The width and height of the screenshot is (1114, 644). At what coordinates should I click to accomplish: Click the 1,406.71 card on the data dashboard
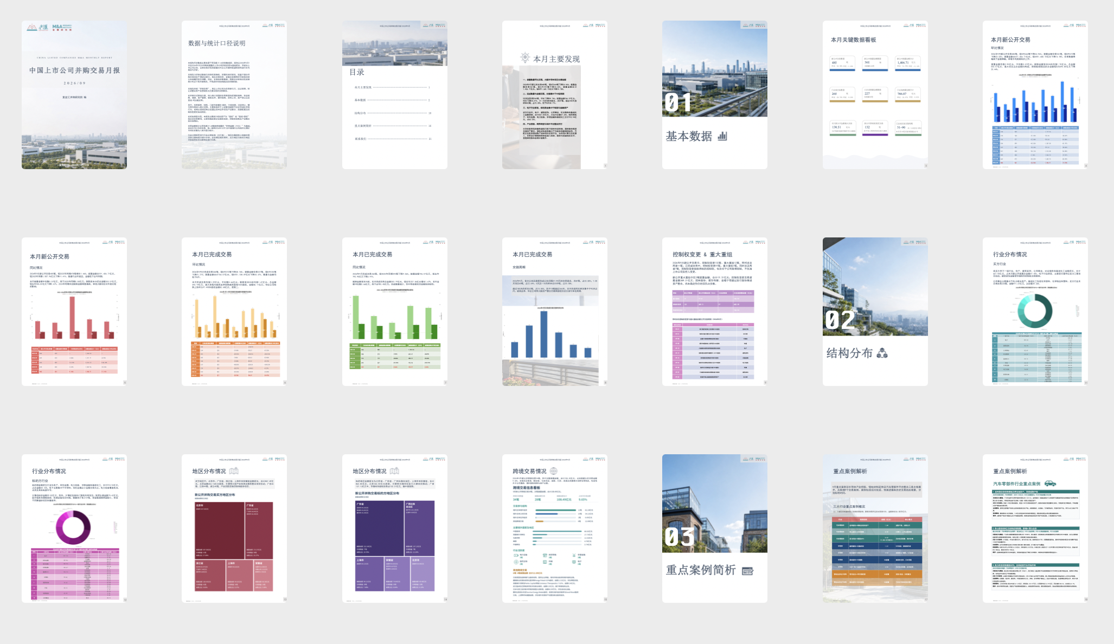coord(908,63)
